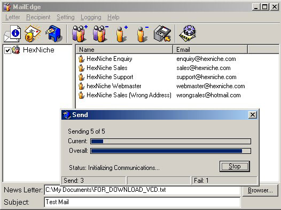The image size is (281, 210).
Task: Open the Help menu
Action: click(x=113, y=17)
